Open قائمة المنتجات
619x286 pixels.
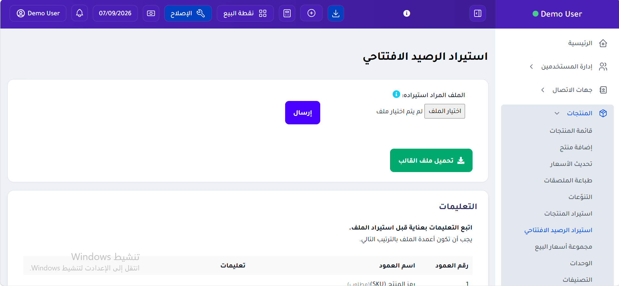[x=571, y=131]
